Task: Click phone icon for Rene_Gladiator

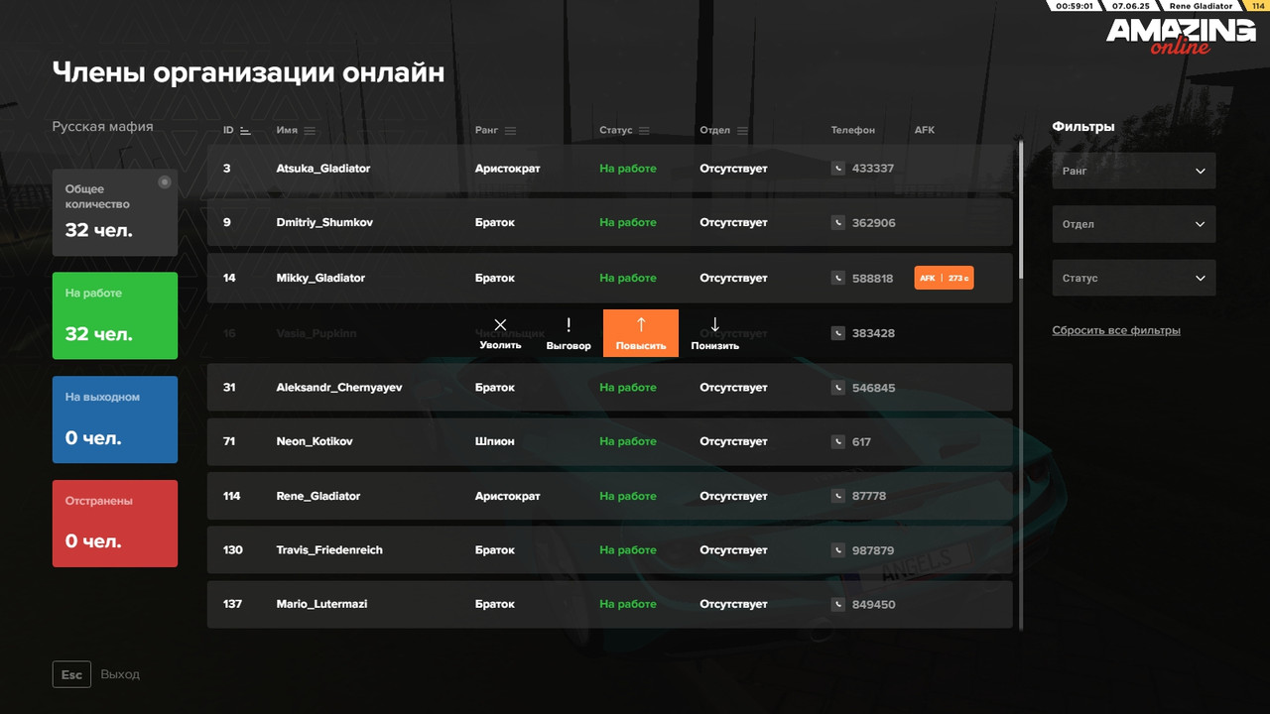Action: [838, 496]
